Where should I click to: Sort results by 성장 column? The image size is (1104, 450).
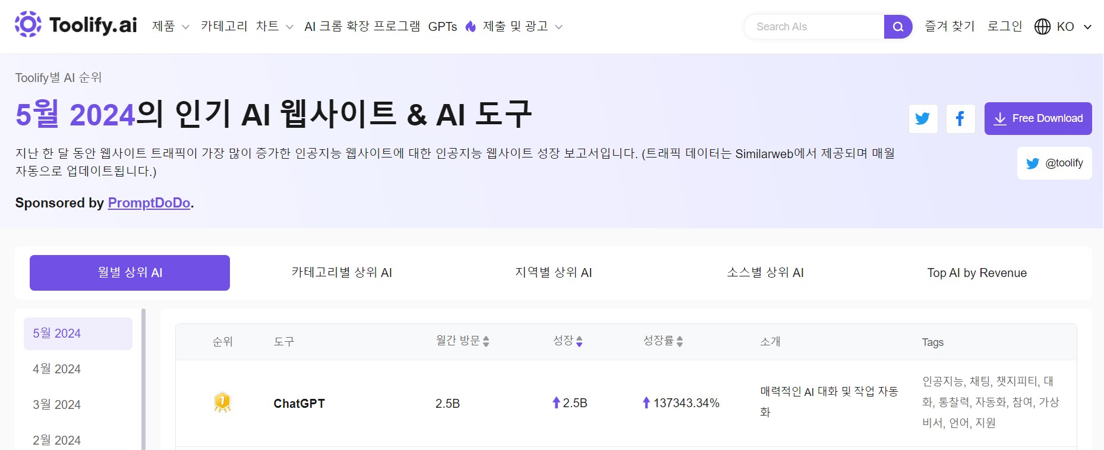tap(580, 341)
